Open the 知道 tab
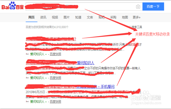171x109 pixels. click(78, 17)
